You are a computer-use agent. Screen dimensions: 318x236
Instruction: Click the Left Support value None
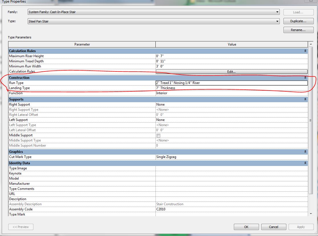pos(232,120)
